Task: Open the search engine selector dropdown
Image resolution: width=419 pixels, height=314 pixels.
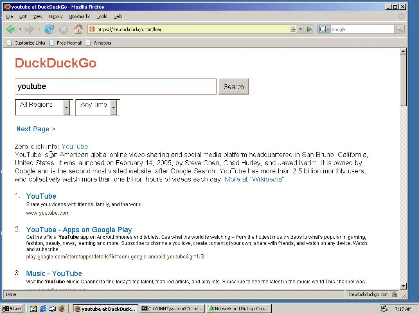Action: pyautogui.click(x=328, y=29)
